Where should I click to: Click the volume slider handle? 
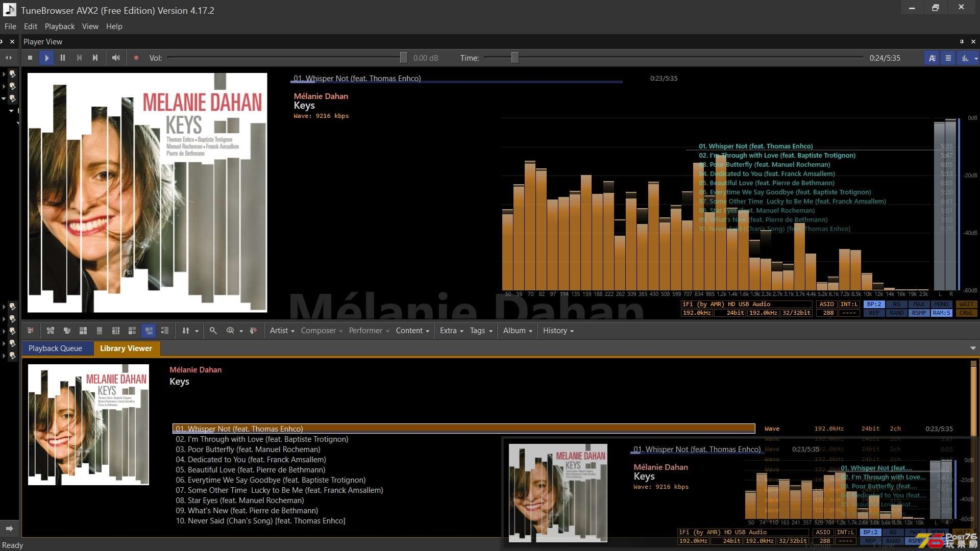pos(404,58)
